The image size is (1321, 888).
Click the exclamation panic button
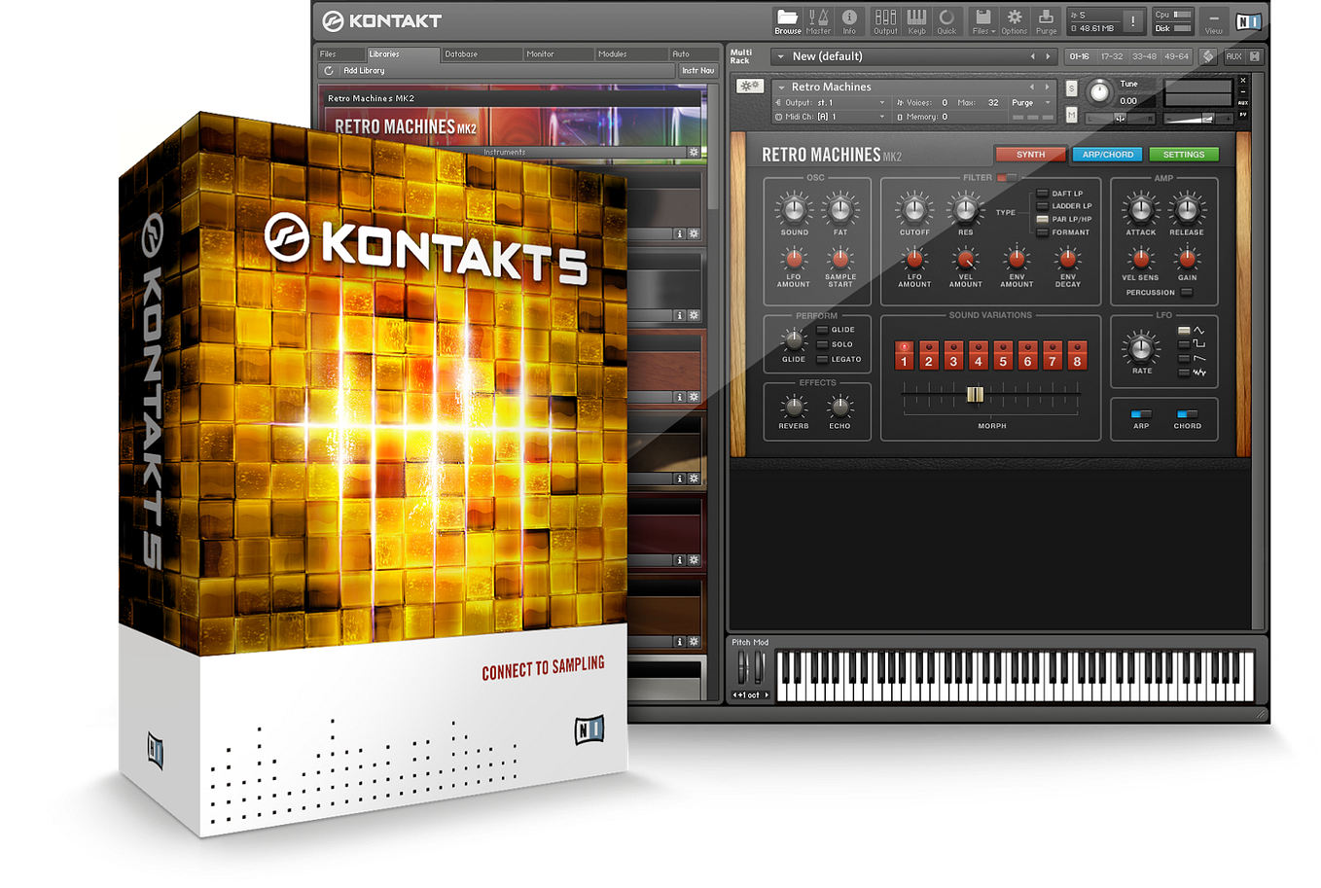coord(1132,21)
